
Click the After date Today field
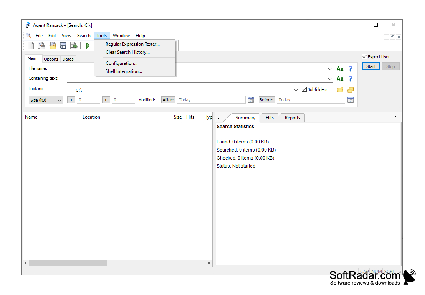(211, 100)
